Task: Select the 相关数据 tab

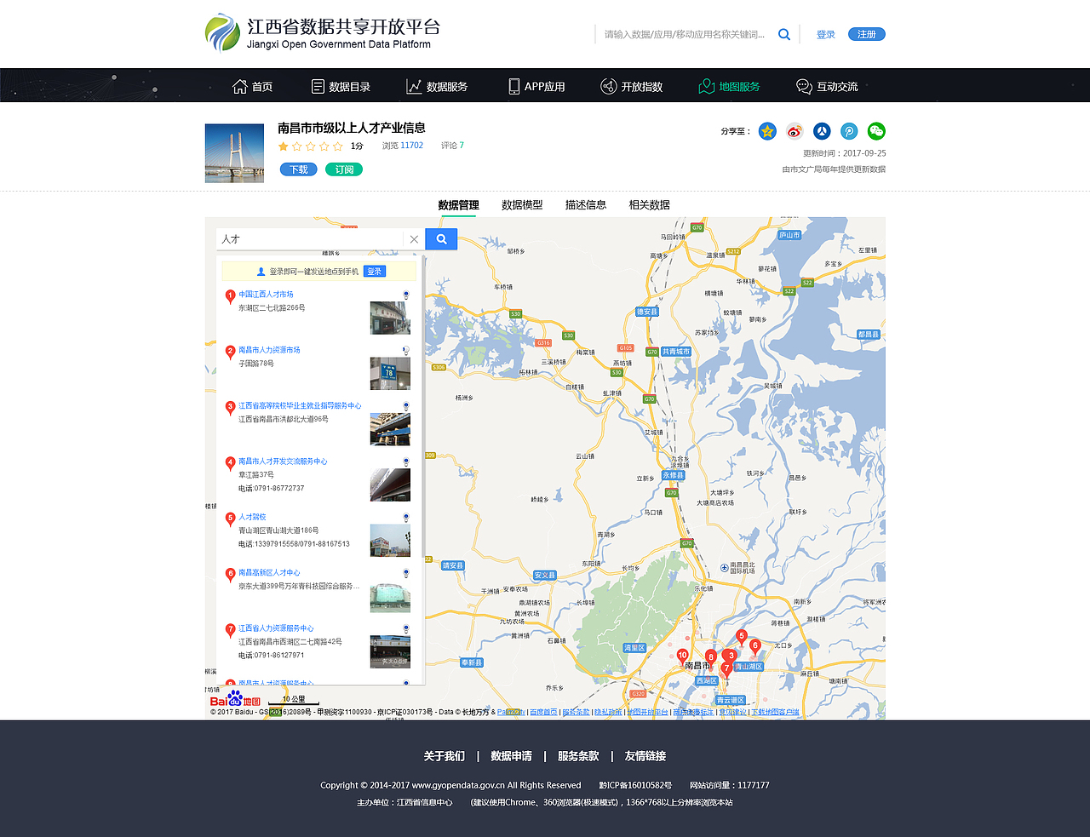Action: [x=650, y=205]
